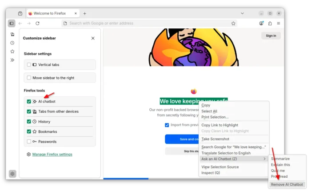Click the sidebar toggle icon in toolbar
The height and width of the screenshot is (195, 311).
pos(12,23)
